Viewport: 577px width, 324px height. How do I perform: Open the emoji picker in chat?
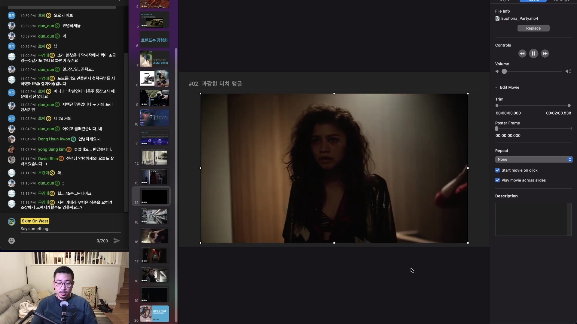[11, 241]
